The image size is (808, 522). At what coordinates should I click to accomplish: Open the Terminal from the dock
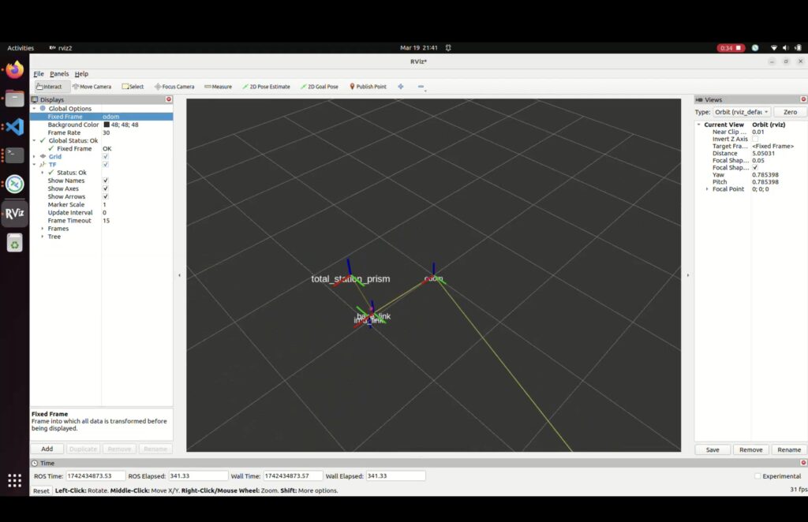14,155
